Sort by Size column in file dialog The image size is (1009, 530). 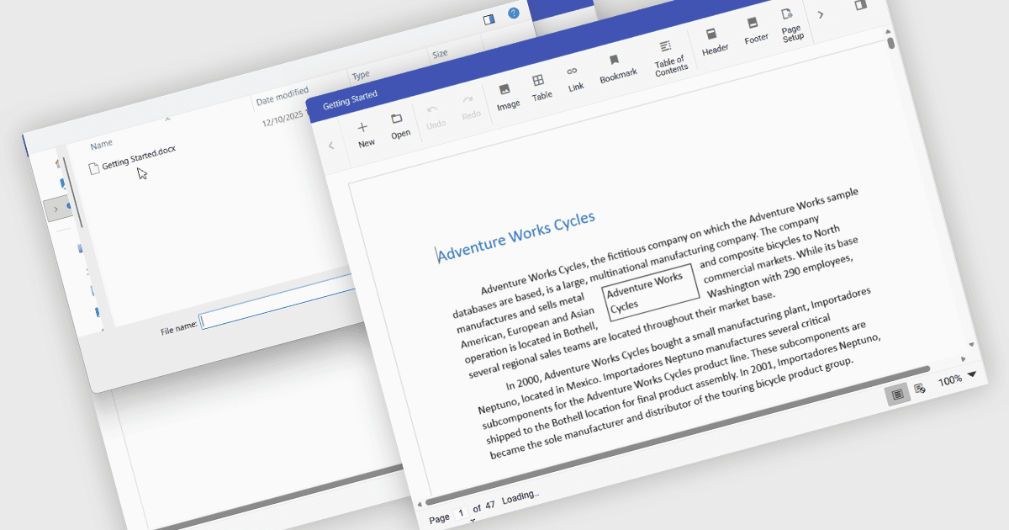coord(441,54)
